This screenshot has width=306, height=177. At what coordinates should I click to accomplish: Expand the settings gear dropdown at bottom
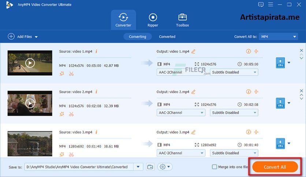[x=165, y=167]
